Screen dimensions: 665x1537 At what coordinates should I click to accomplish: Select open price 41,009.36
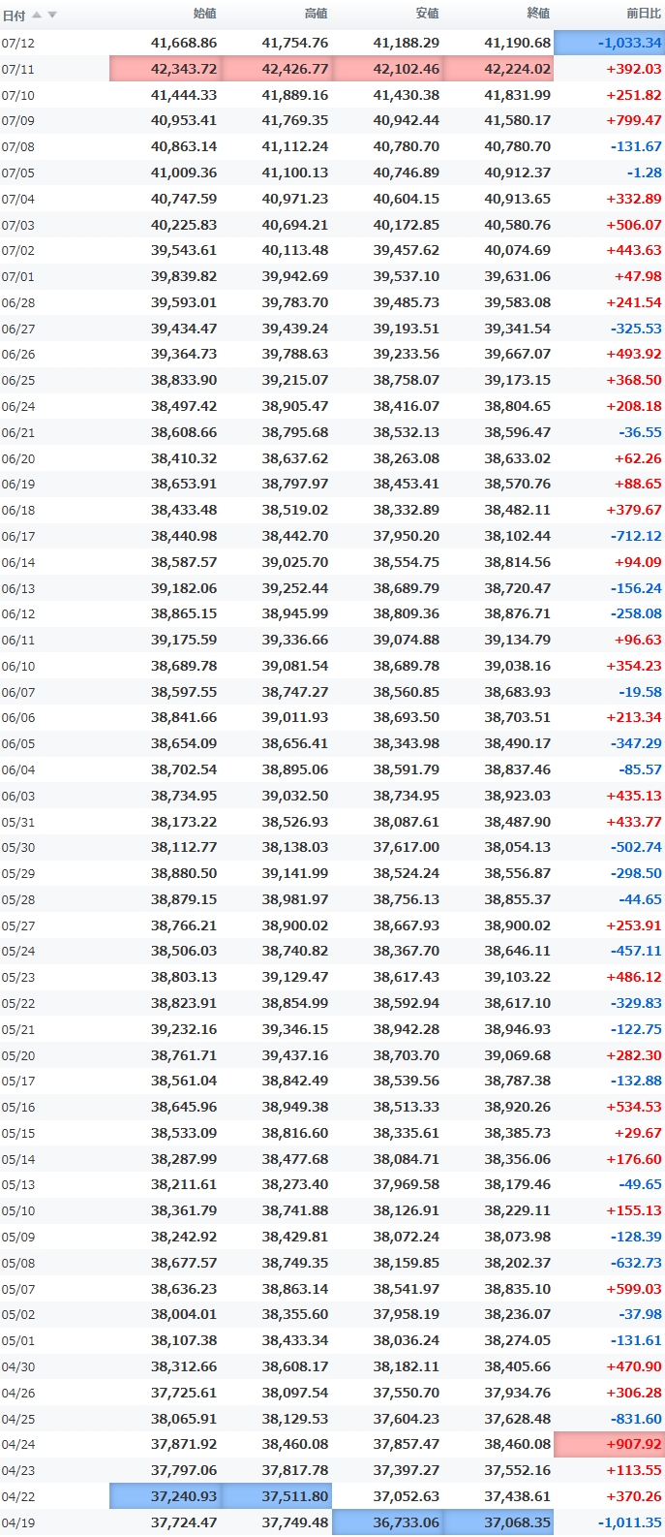(x=184, y=173)
